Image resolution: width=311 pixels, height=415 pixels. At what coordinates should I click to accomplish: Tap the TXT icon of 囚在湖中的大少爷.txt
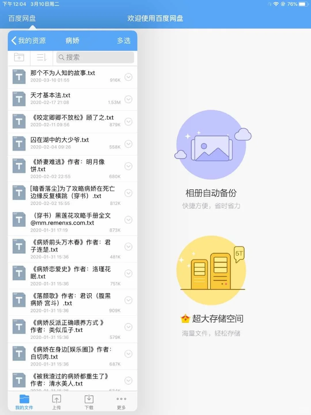(19, 144)
